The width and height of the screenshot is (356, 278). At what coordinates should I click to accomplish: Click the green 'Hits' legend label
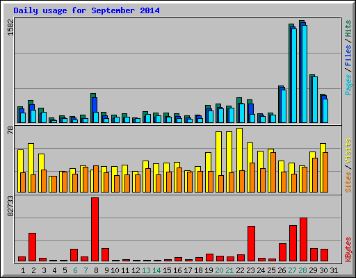click(348, 28)
